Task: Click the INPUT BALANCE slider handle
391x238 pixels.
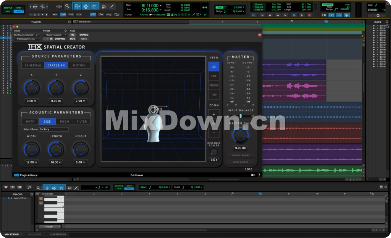Action: coord(241,116)
